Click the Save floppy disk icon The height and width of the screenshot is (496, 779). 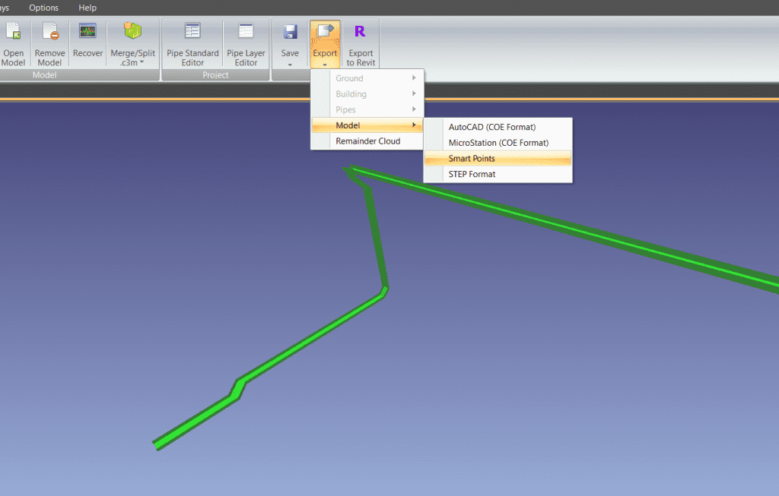pos(290,32)
